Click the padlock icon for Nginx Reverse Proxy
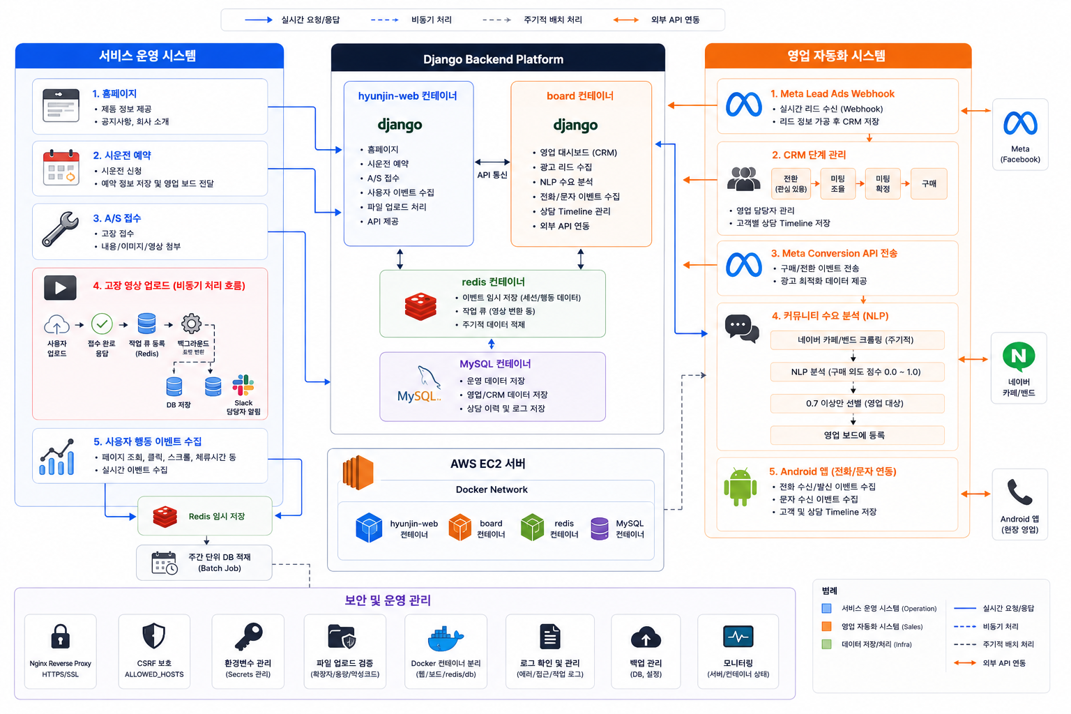The image size is (1071, 714). tap(61, 637)
